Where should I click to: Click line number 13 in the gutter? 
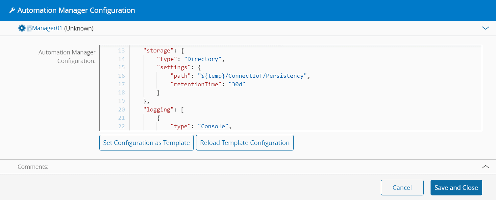121,50
